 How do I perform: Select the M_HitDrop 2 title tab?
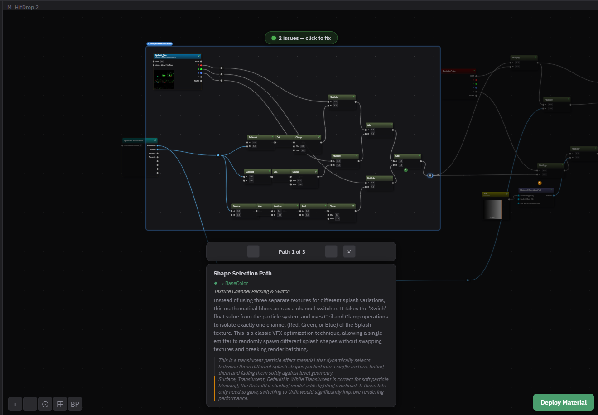23,7
